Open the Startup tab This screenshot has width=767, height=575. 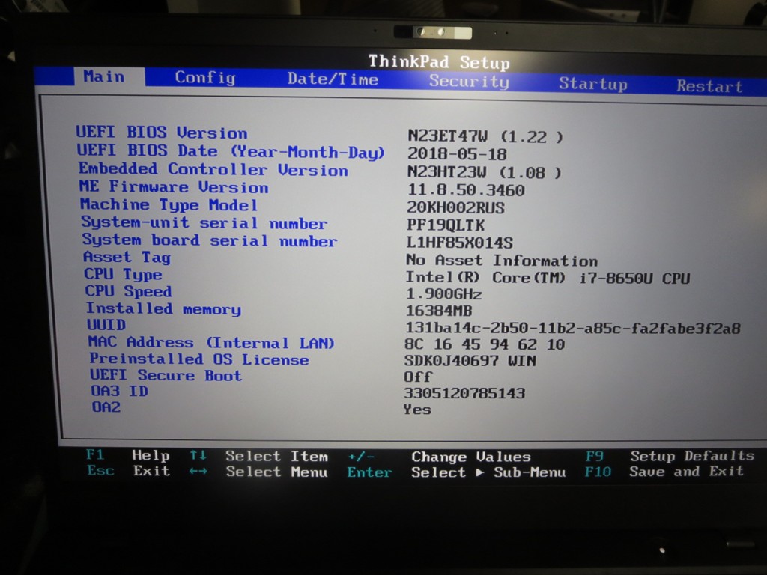pos(593,84)
